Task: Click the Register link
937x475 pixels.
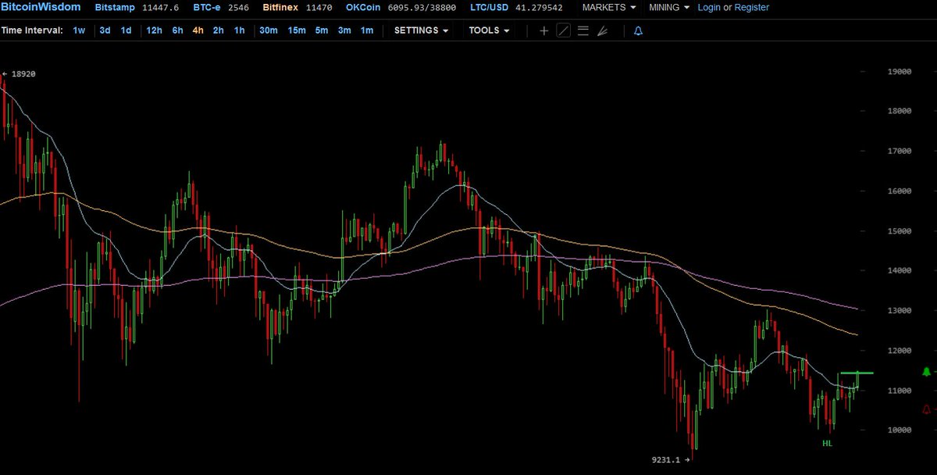Action: pos(752,8)
